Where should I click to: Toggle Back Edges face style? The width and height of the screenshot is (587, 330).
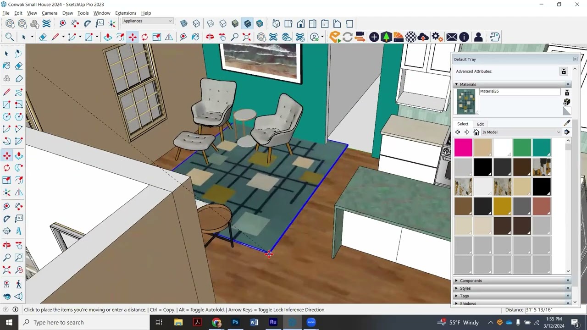(196, 24)
